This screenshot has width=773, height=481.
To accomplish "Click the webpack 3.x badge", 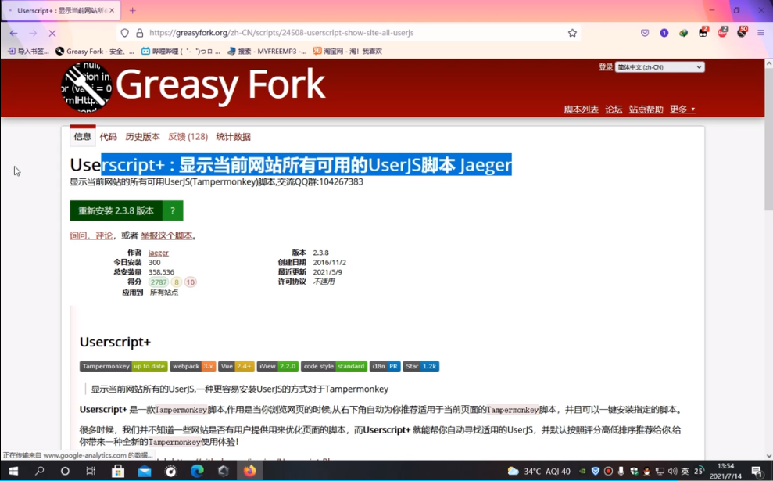I will [193, 366].
